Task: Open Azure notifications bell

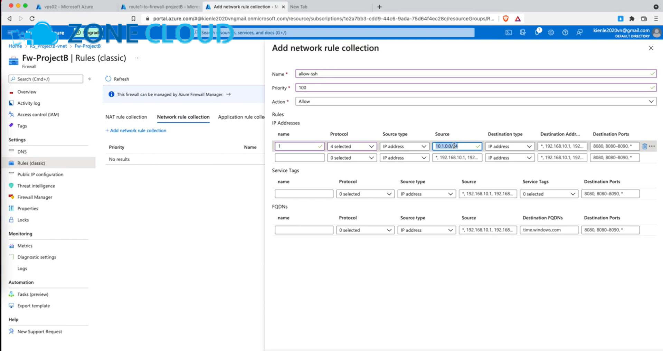Action: click(x=537, y=32)
